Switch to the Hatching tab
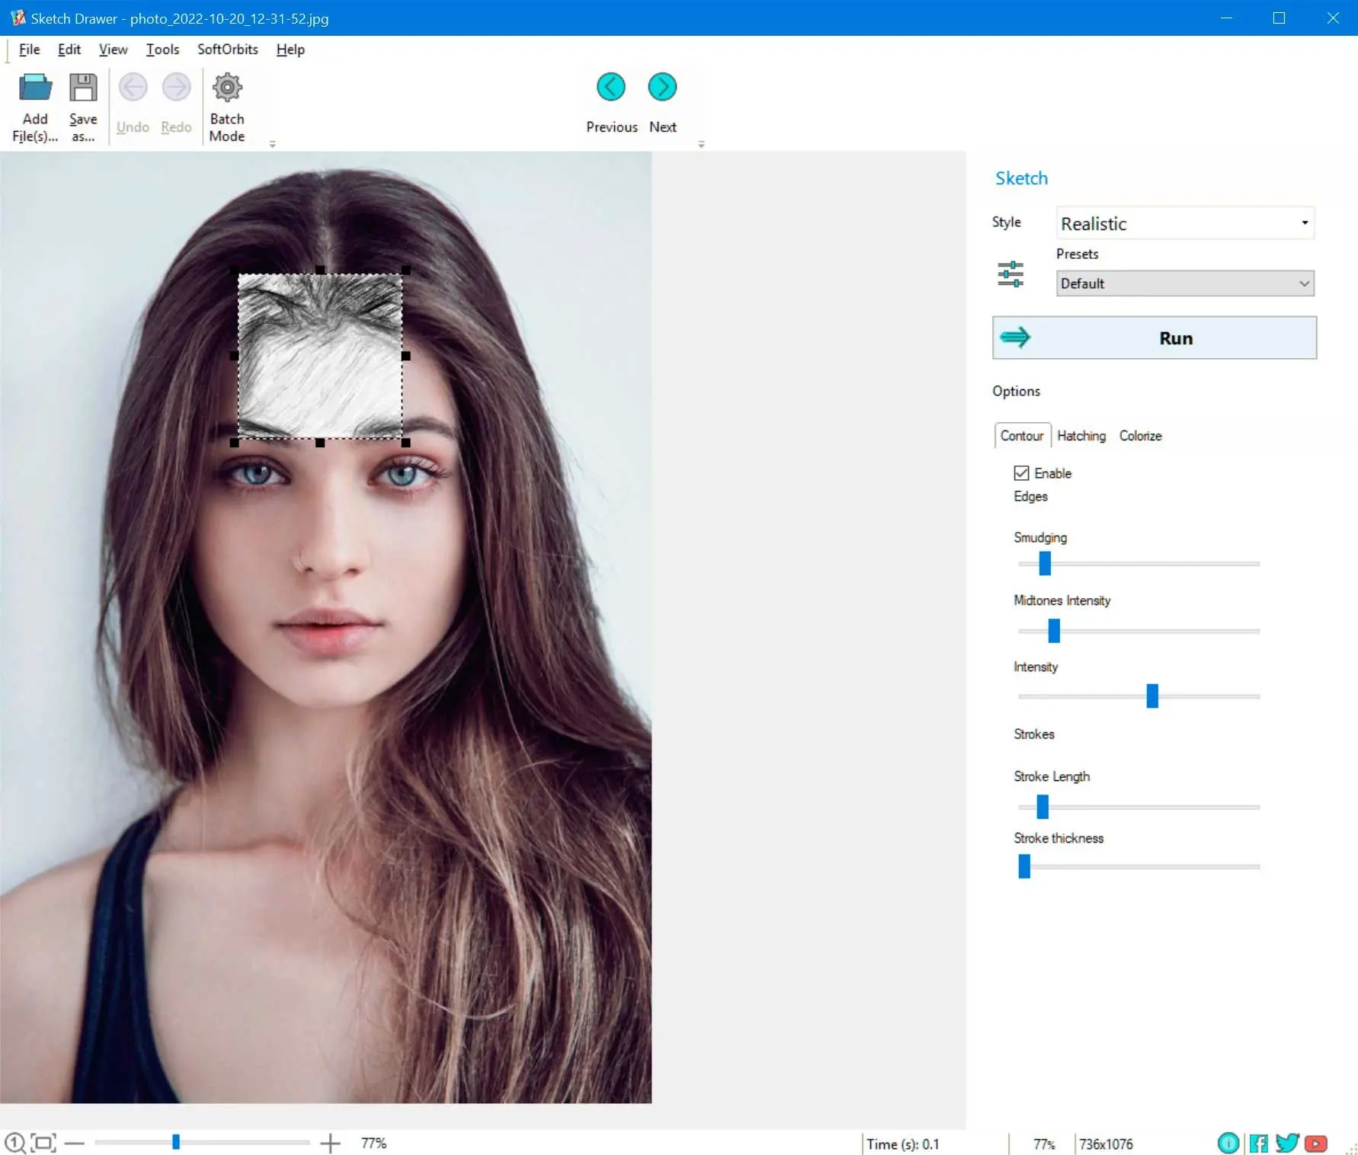 1081,436
